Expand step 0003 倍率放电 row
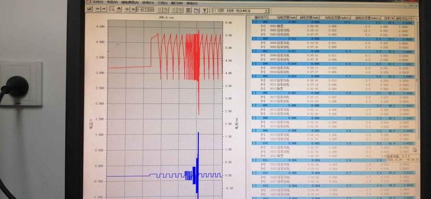 coord(263,35)
